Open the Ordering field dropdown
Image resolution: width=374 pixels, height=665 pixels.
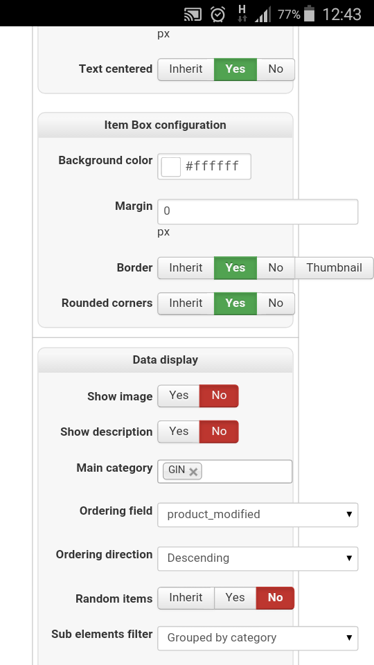pyautogui.click(x=258, y=515)
